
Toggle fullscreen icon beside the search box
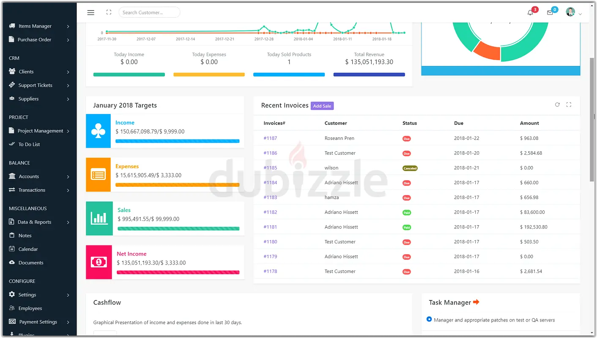(109, 13)
